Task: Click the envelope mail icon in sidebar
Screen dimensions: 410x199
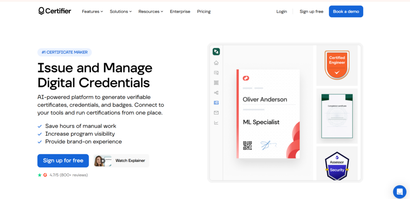Action: (216, 113)
